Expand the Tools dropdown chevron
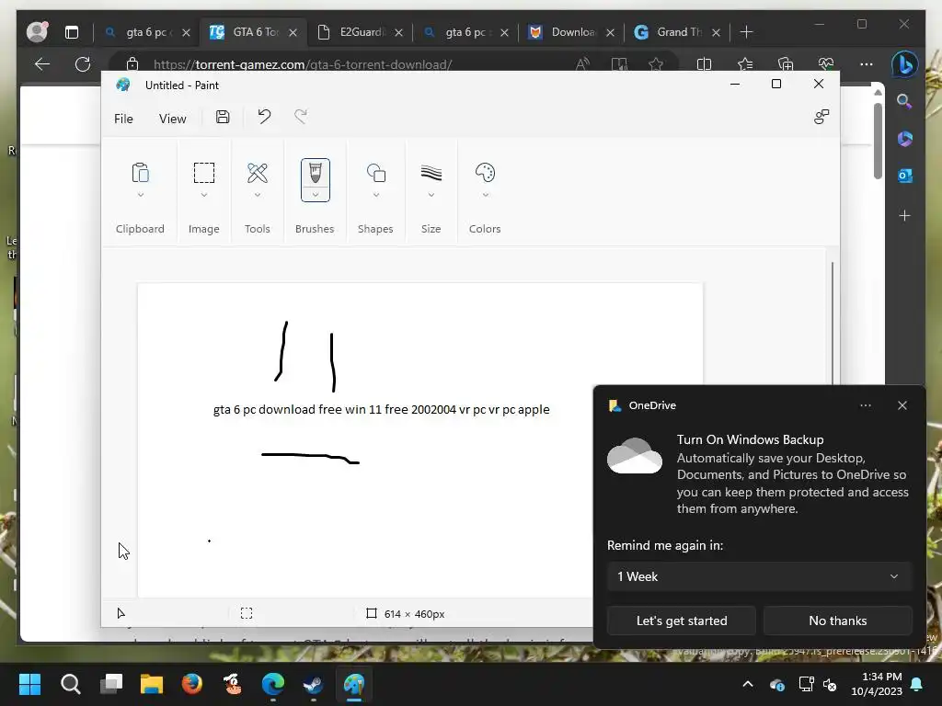The image size is (942, 706). [258, 195]
